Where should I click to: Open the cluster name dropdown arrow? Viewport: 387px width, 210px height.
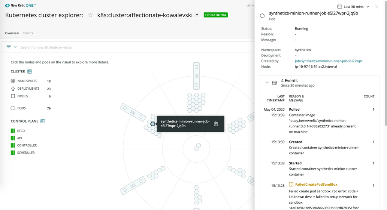[197, 15]
